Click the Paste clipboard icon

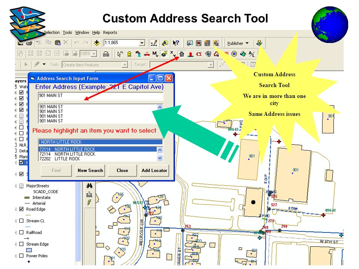point(58,43)
